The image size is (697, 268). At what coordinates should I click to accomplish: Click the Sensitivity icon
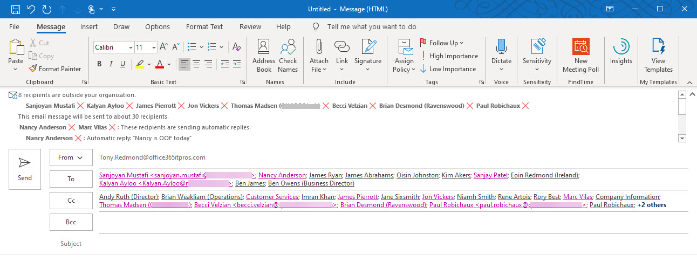[x=538, y=47]
